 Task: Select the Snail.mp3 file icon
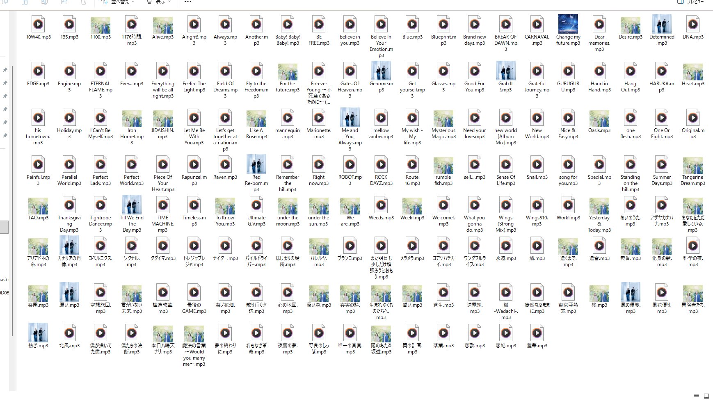click(x=537, y=164)
